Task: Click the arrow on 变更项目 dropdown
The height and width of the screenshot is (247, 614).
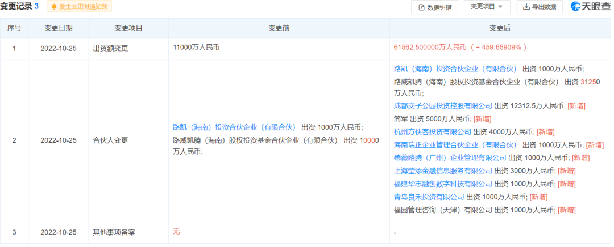Action: pyautogui.click(x=500, y=7)
